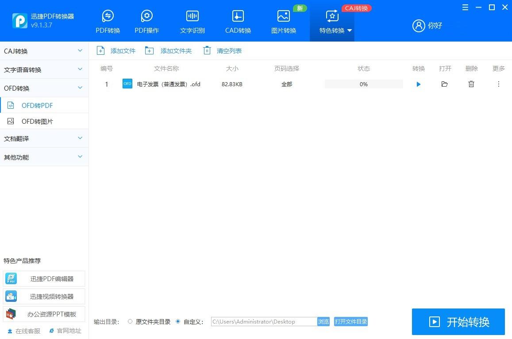512x339 pixels.
Task: Click the 添加文件夹 add folder icon
Action: [149, 50]
